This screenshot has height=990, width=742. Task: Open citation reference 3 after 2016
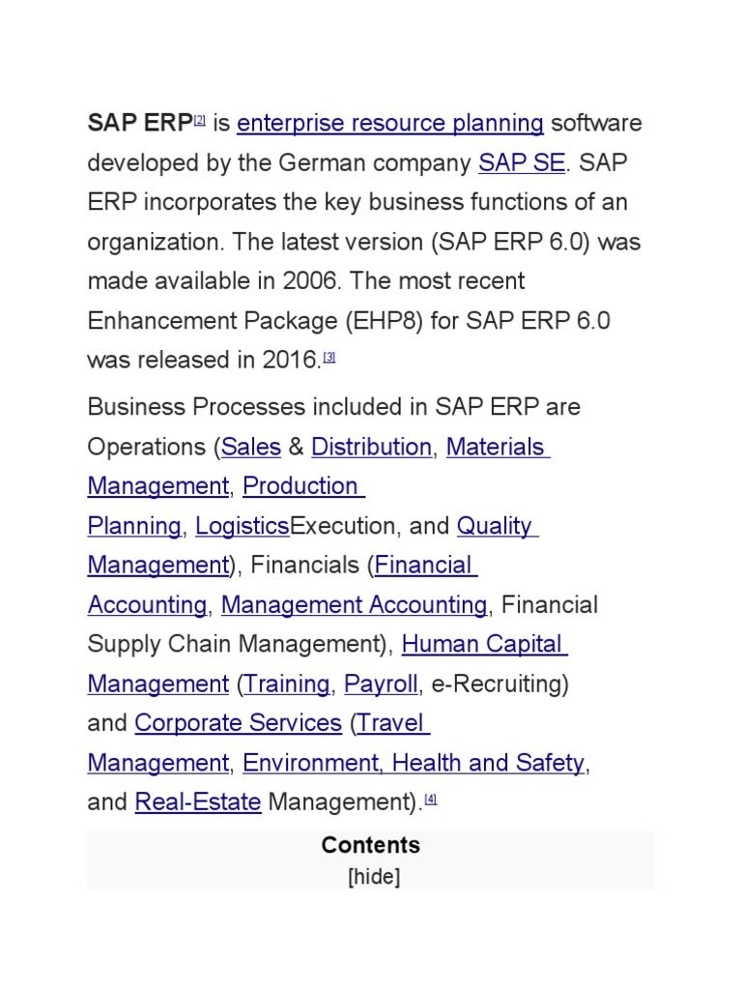pos(329,357)
